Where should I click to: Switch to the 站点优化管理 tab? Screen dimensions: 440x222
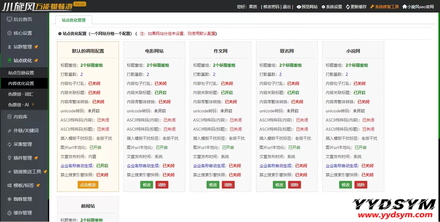(x=74, y=20)
